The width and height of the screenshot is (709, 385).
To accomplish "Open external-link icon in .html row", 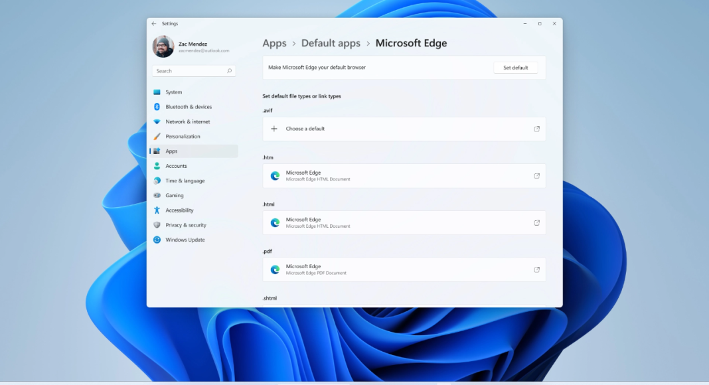I will click(x=536, y=223).
